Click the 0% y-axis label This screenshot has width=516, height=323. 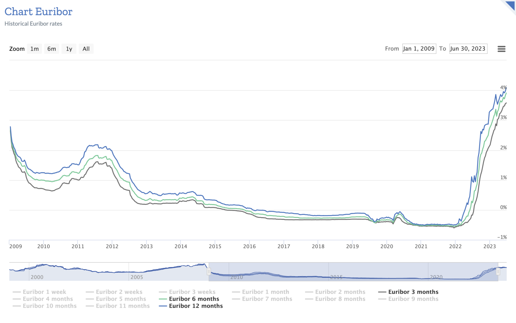pos(503,207)
